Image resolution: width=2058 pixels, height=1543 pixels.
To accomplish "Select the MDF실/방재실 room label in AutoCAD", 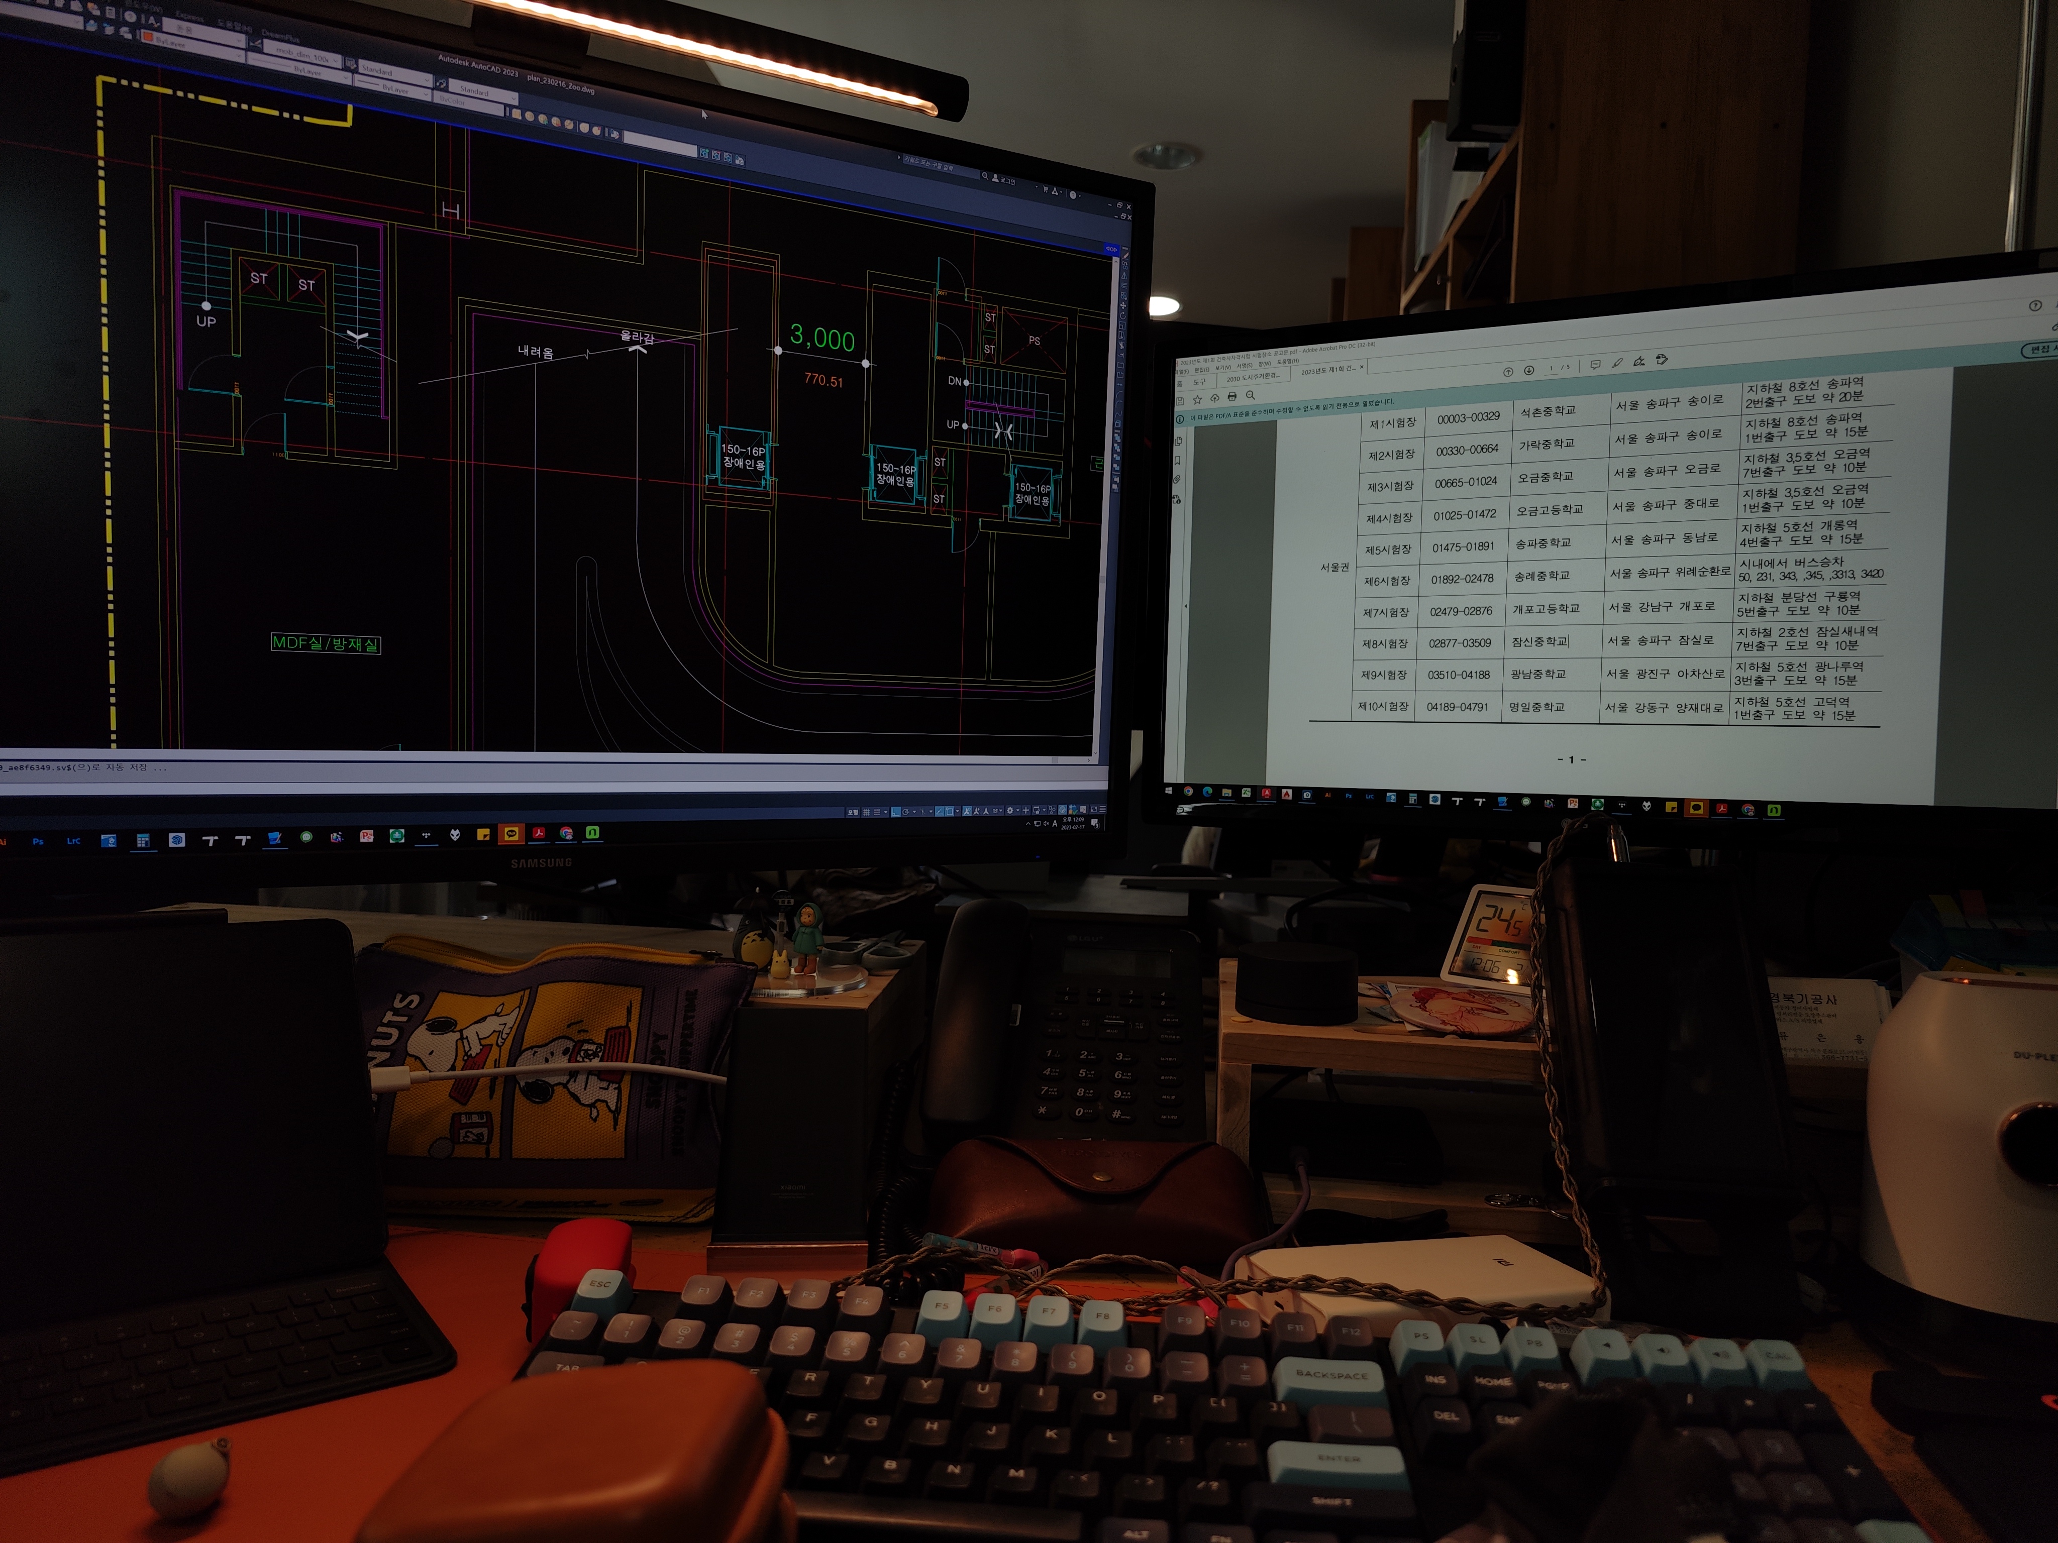I will point(326,643).
